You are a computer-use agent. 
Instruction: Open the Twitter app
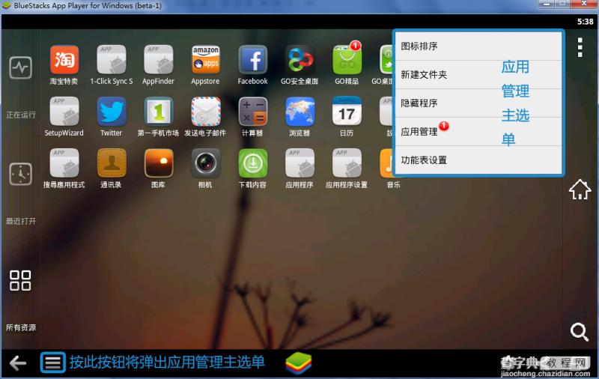pyautogui.click(x=111, y=112)
